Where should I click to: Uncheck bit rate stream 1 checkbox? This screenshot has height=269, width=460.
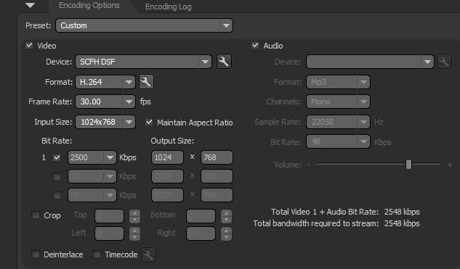(x=57, y=157)
